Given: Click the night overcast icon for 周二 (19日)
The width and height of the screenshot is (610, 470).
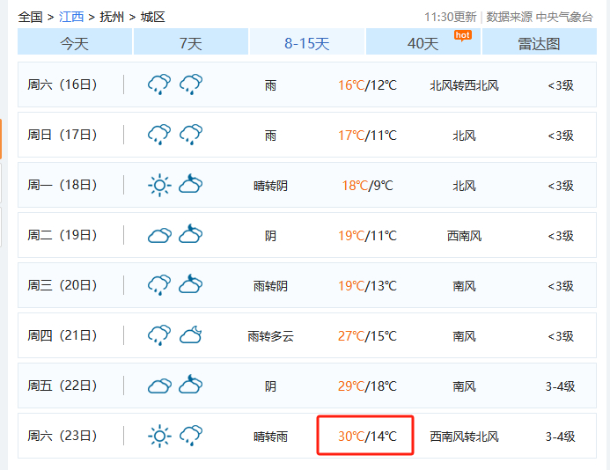Looking at the screenshot, I should [191, 233].
